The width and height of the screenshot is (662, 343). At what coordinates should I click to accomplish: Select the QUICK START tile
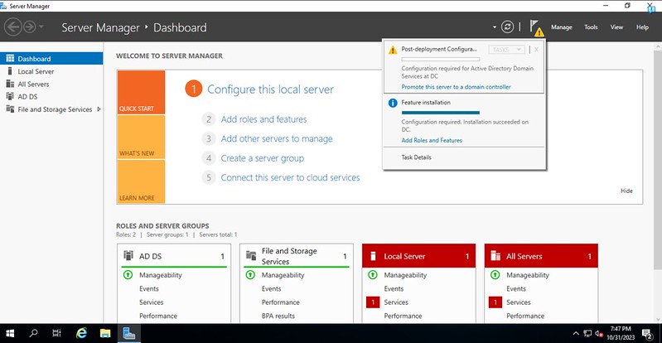point(141,93)
